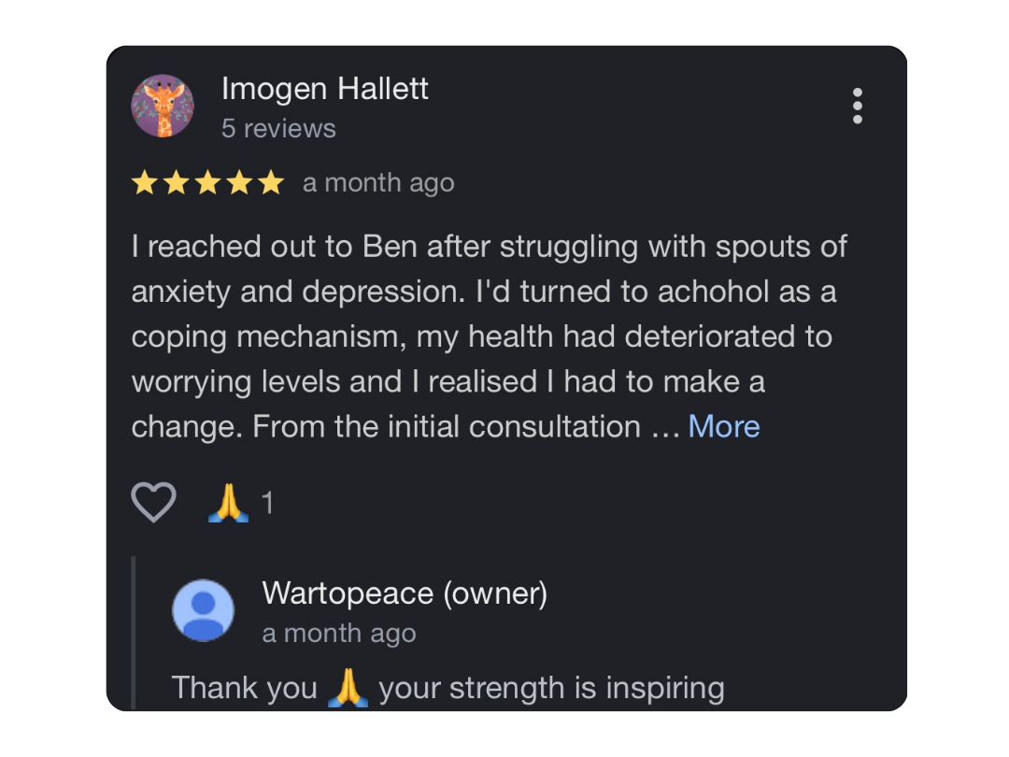
Task: Click the praying hands reaction beside the heart
Action: [228, 503]
